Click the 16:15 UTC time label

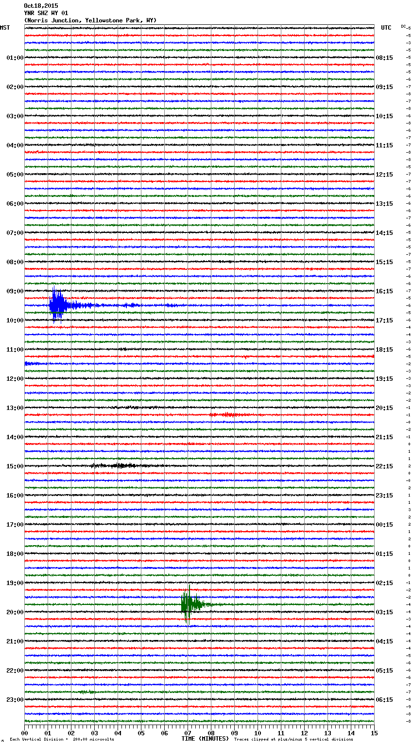(x=384, y=291)
